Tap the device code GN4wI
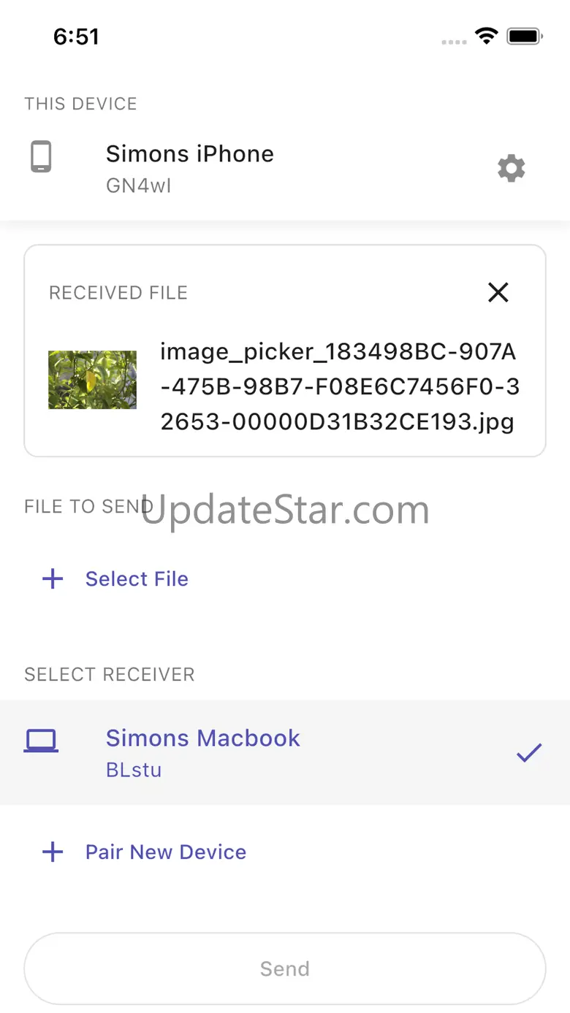The height and width of the screenshot is (1013, 570). click(x=139, y=186)
